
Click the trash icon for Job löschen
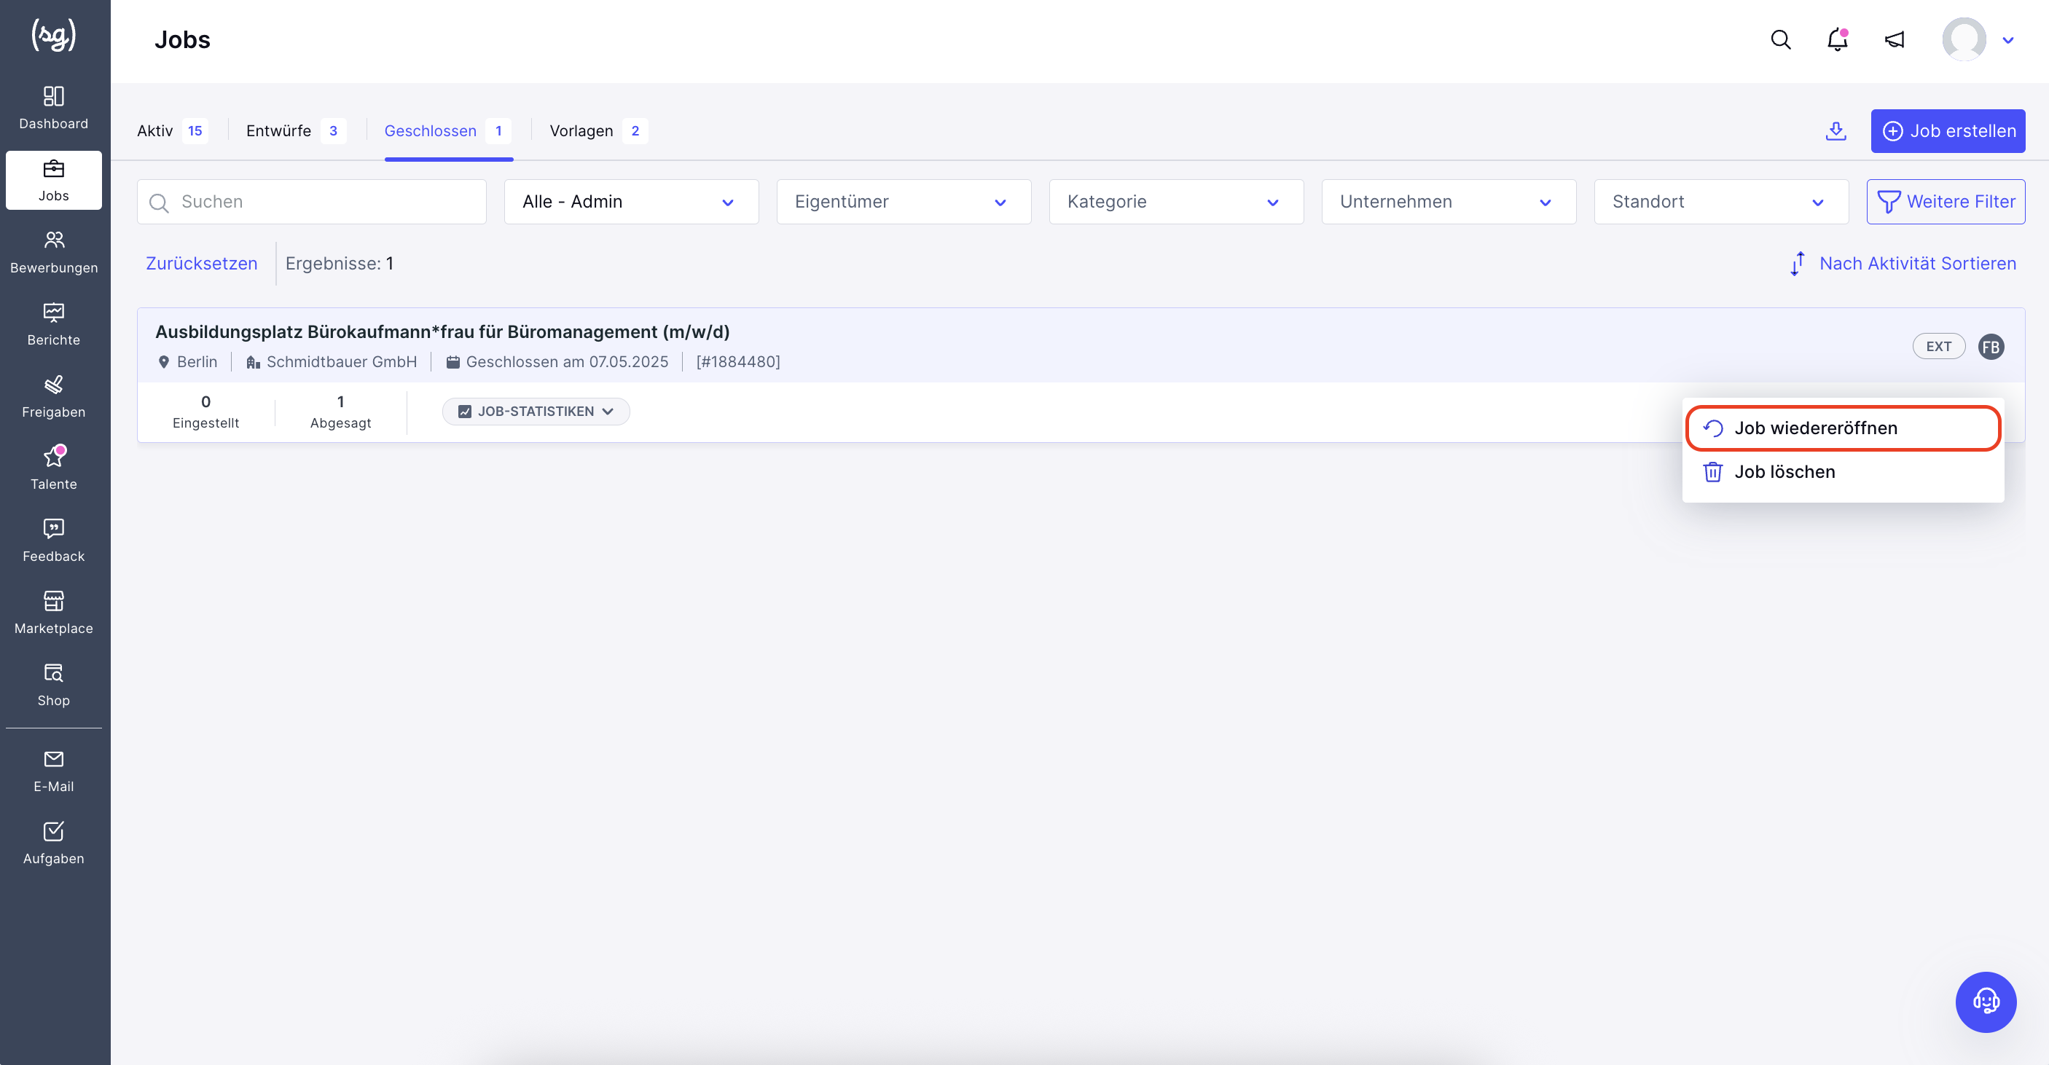coord(1712,471)
